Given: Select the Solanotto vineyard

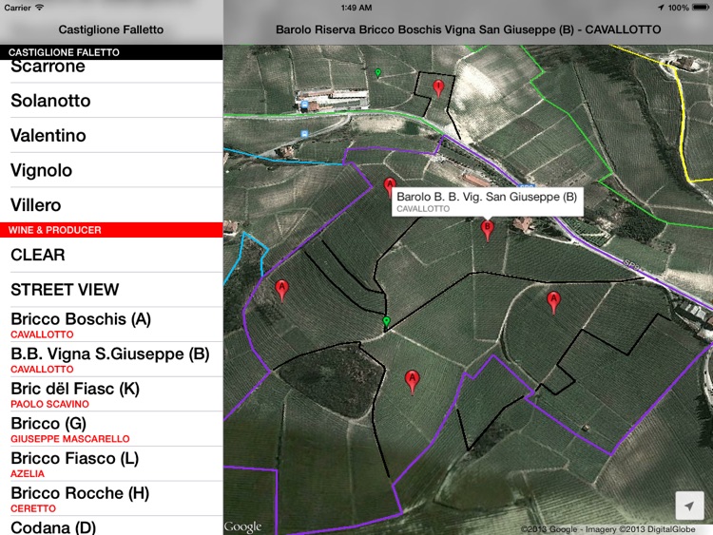Looking at the screenshot, I should pos(111,101).
